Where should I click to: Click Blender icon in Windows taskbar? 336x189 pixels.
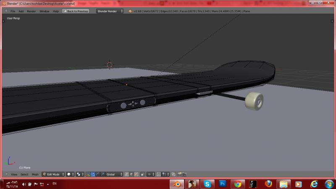pos(177,184)
